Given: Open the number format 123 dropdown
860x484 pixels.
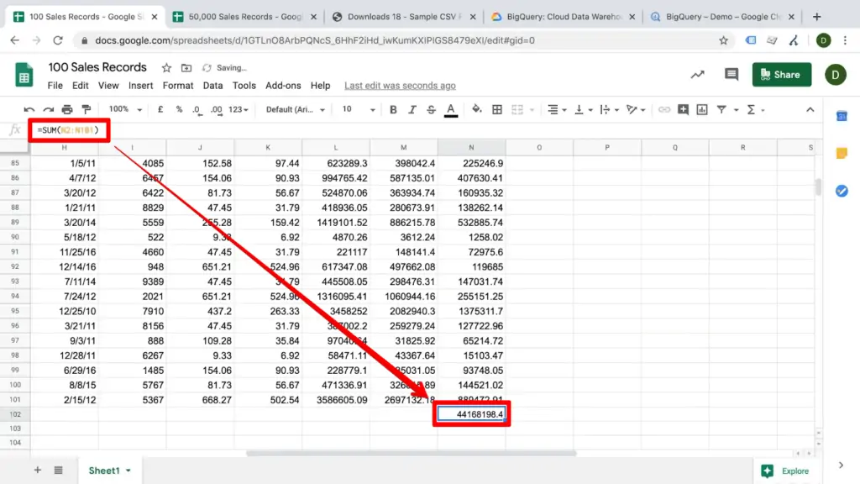Looking at the screenshot, I should pos(236,109).
